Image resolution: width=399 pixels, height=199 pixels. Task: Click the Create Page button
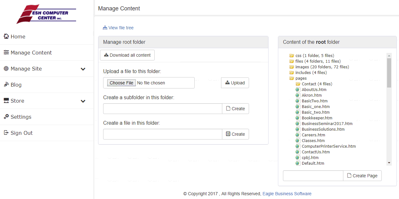pyautogui.click(x=362, y=176)
